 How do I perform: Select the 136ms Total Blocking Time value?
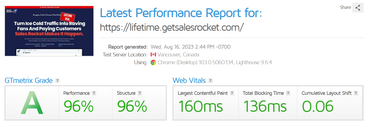point(265,106)
